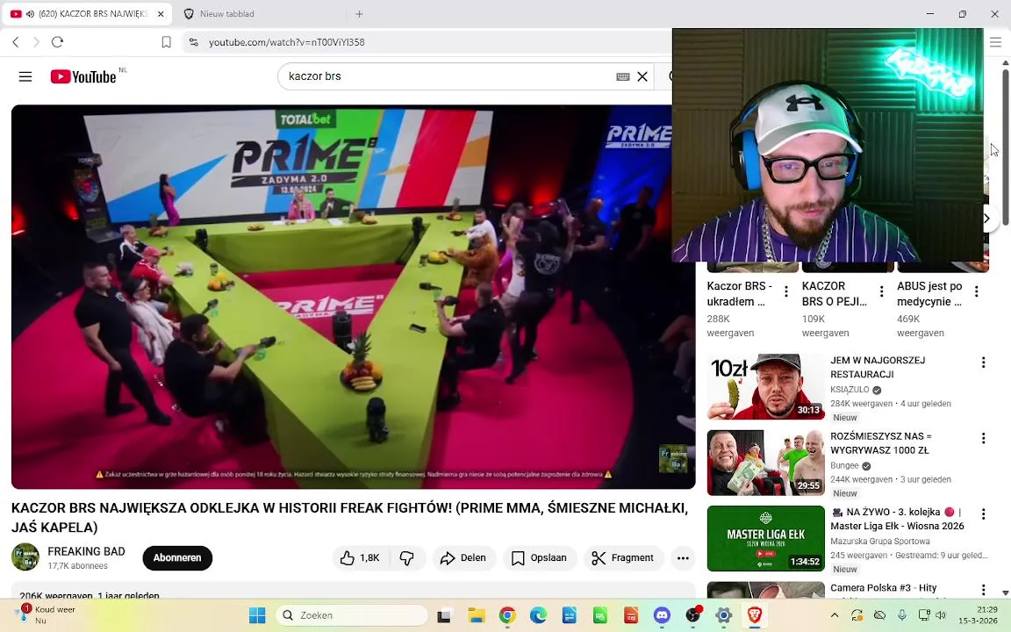Like the video (1,8K thumbs up)
The width and height of the screenshot is (1011, 632).
tap(360, 558)
